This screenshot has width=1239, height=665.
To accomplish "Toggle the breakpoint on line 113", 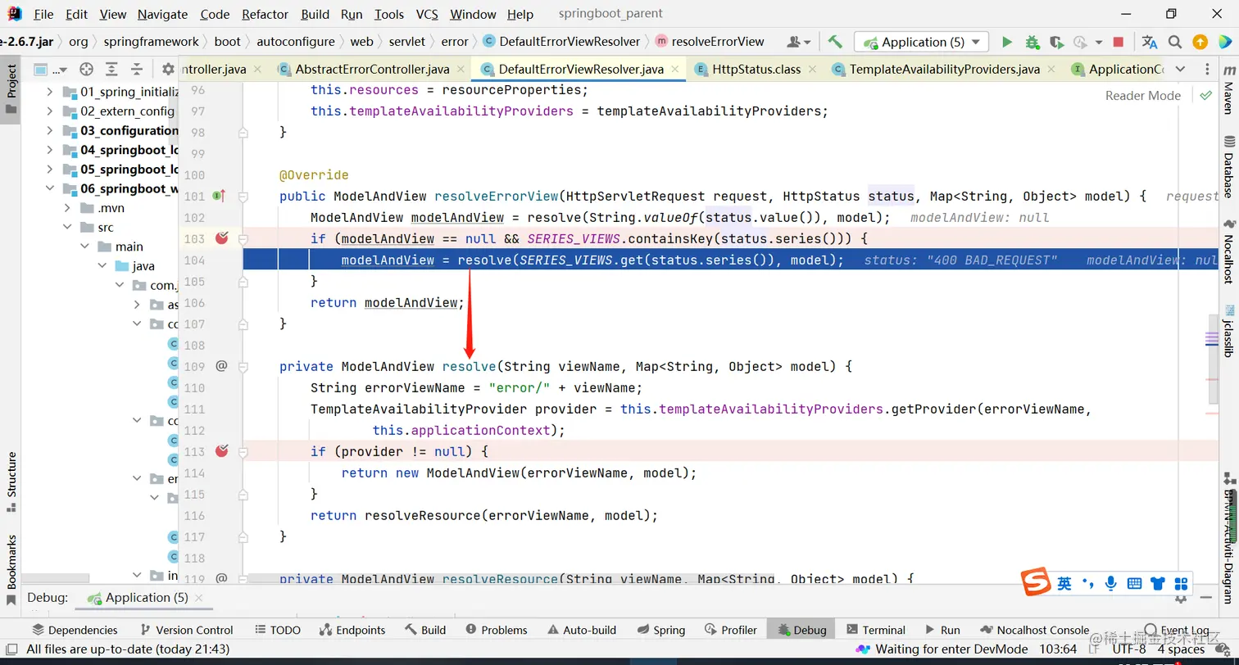I will (221, 451).
